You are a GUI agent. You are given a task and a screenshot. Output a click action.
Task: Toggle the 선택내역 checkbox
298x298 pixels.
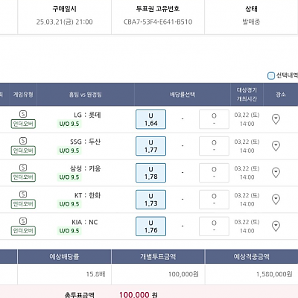tap(271, 75)
